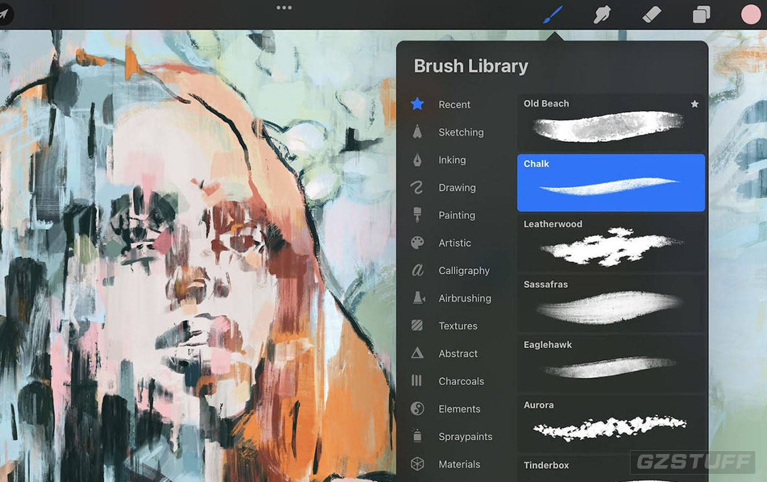This screenshot has width=767, height=482.
Task: Select the Textures category label
Action: click(x=458, y=326)
